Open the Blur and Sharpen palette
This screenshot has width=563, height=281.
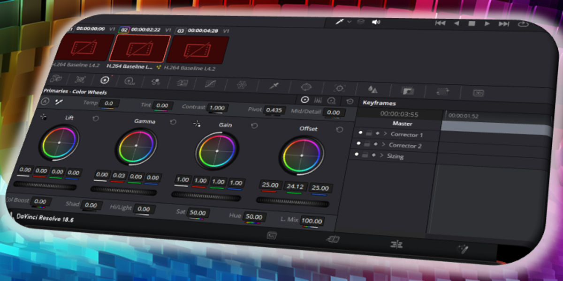[x=373, y=89]
